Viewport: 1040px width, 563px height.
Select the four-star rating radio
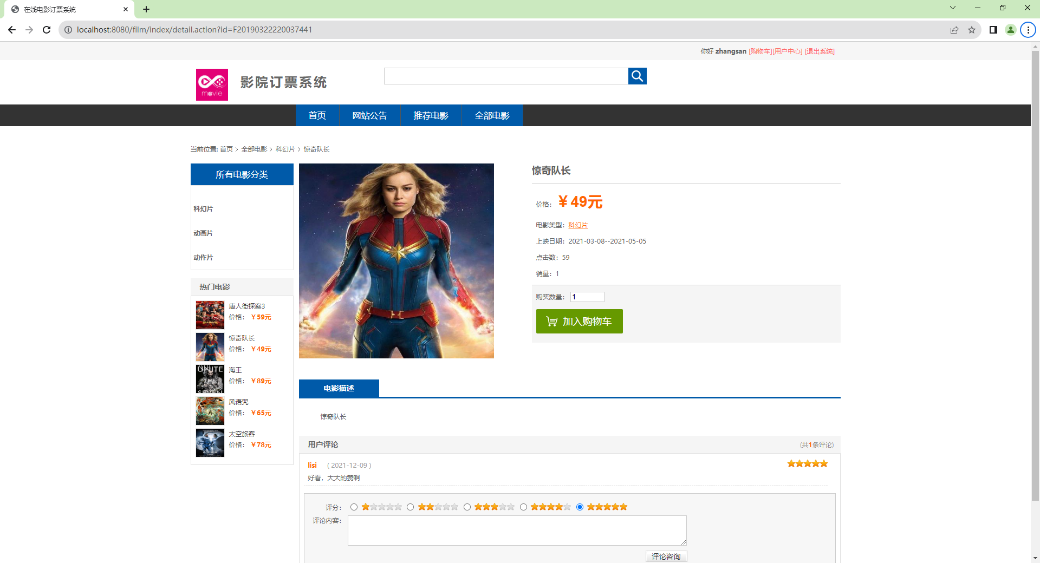pyautogui.click(x=523, y=507)
